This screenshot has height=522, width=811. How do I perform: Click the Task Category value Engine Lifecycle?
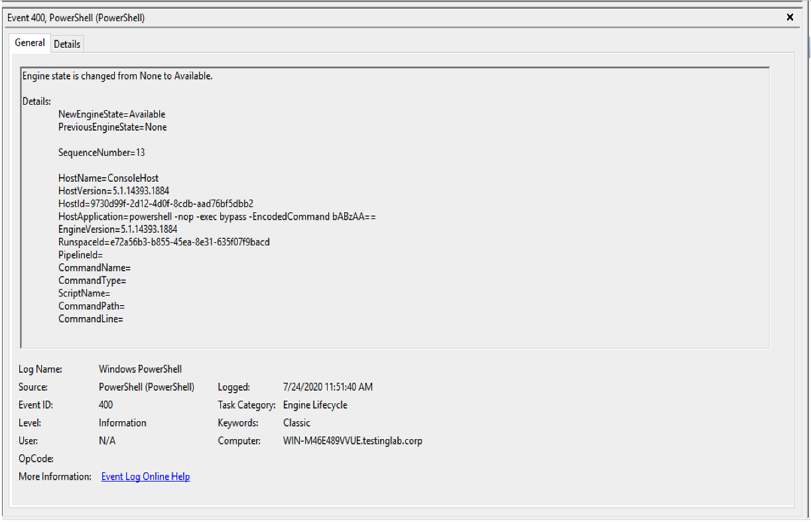(x=315, y=405)
